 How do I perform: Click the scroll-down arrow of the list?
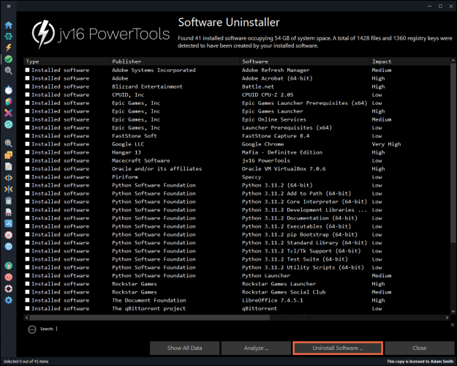[x=453, y=311]
